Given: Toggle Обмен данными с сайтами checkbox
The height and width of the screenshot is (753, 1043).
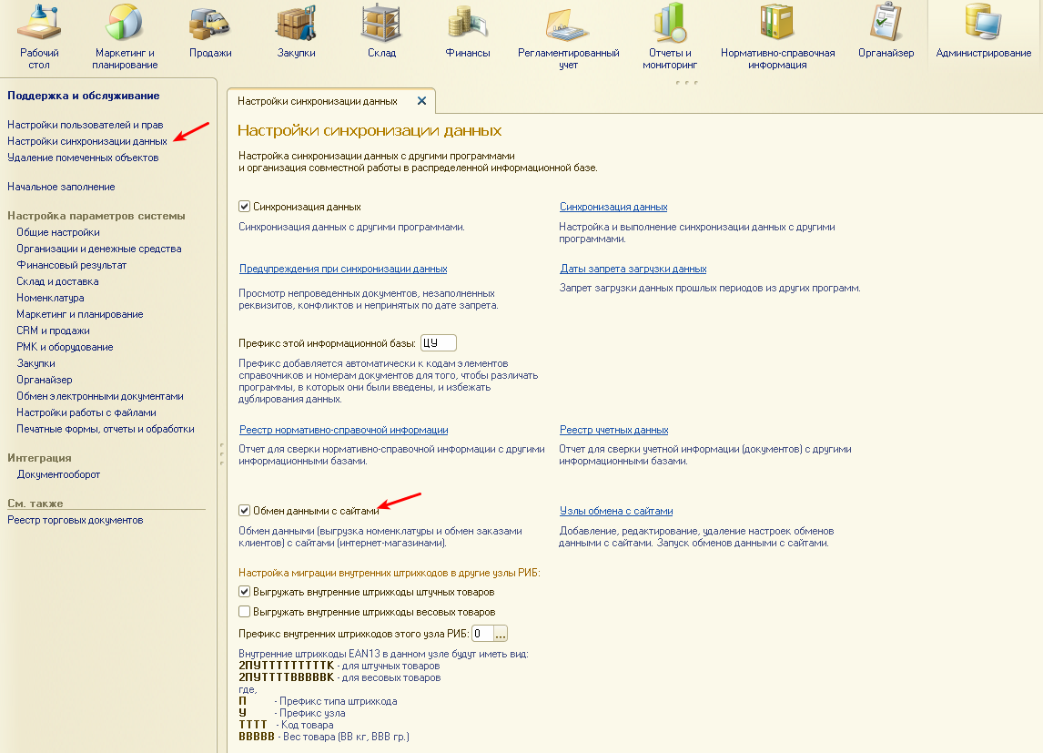Looking at the screenshot, I should (x=244, y=511).
